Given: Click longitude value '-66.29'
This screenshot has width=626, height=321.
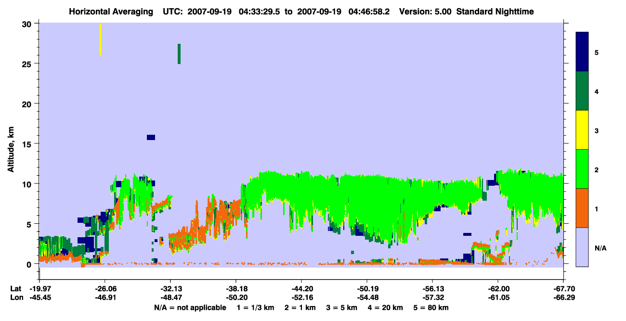Looking at the screenshot, I should 563,298.
